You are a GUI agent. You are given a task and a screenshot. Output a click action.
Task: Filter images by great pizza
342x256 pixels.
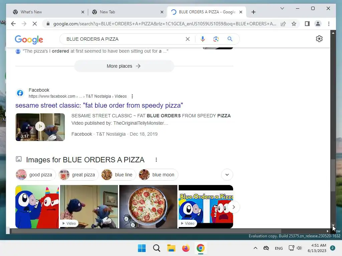(x=78, y=175)
